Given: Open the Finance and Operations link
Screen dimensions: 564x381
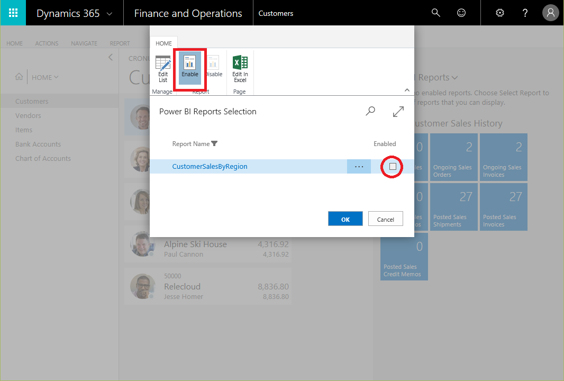Looking at the screenshot, I should [x=188, y=13].
